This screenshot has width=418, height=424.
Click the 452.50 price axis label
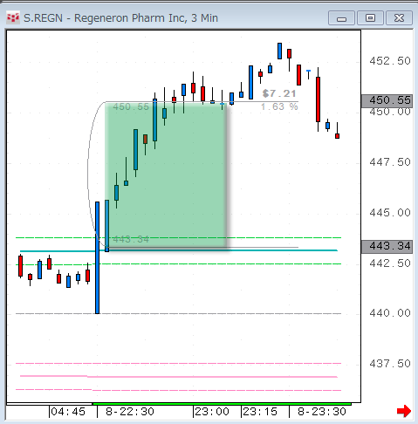coord(390,61)
